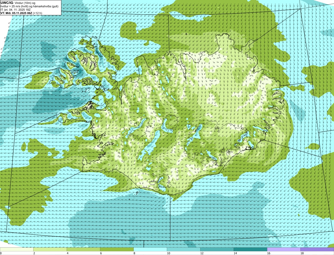Click the 2–4 m/s light green legend swatch
Screen dimensions: 334x255
(x=50, y=250)
